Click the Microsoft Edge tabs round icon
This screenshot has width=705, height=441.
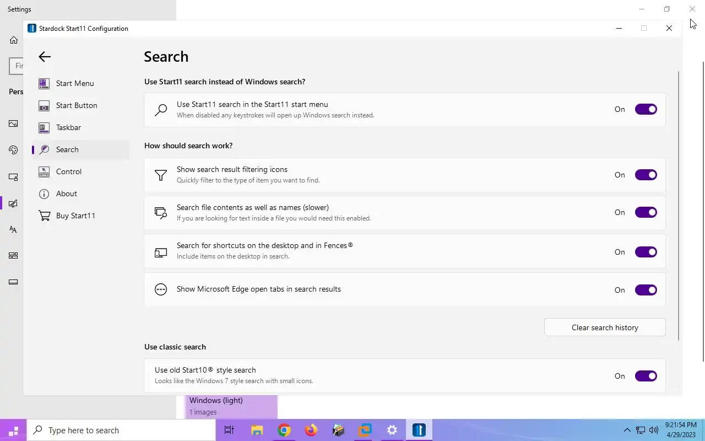point(161,289)
